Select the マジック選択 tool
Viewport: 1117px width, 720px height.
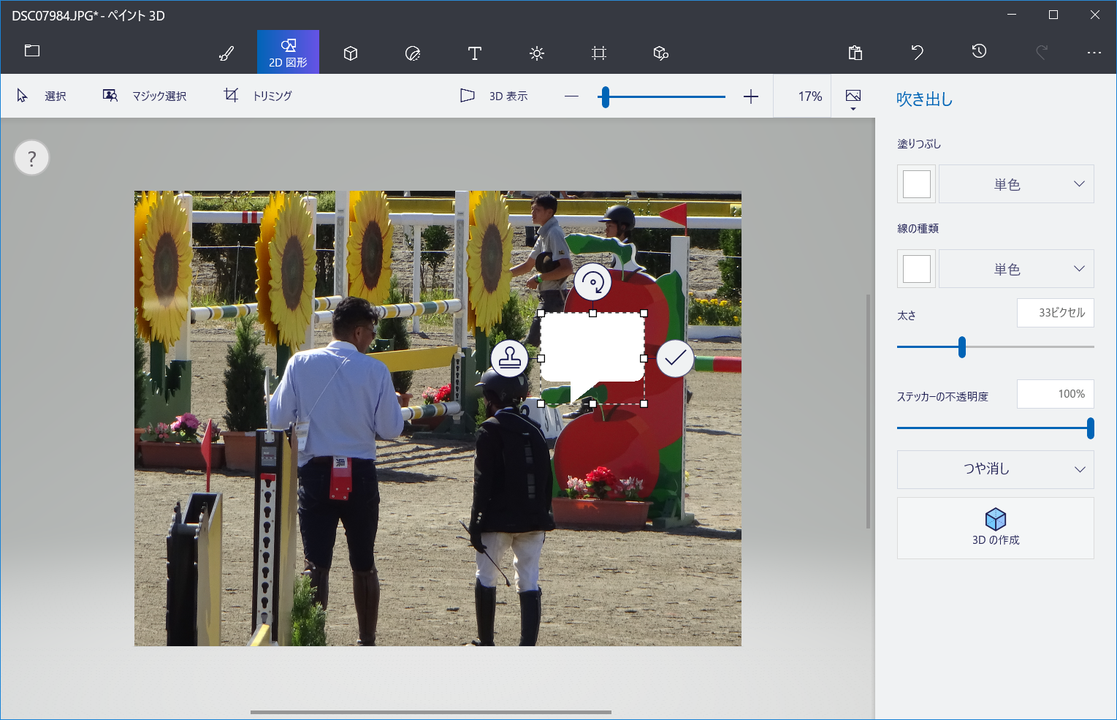145,96
